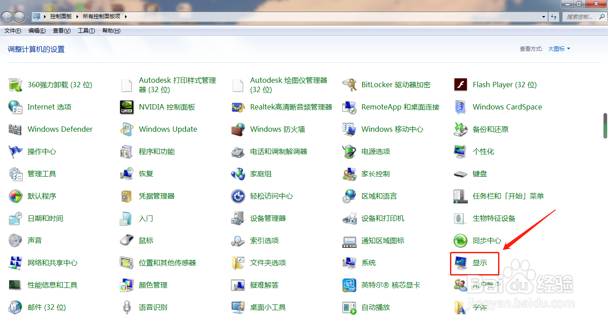Open the BitLocker 驱动器加密 icon
The width and height of the screenshot is (608, 324).
[349, 85]
